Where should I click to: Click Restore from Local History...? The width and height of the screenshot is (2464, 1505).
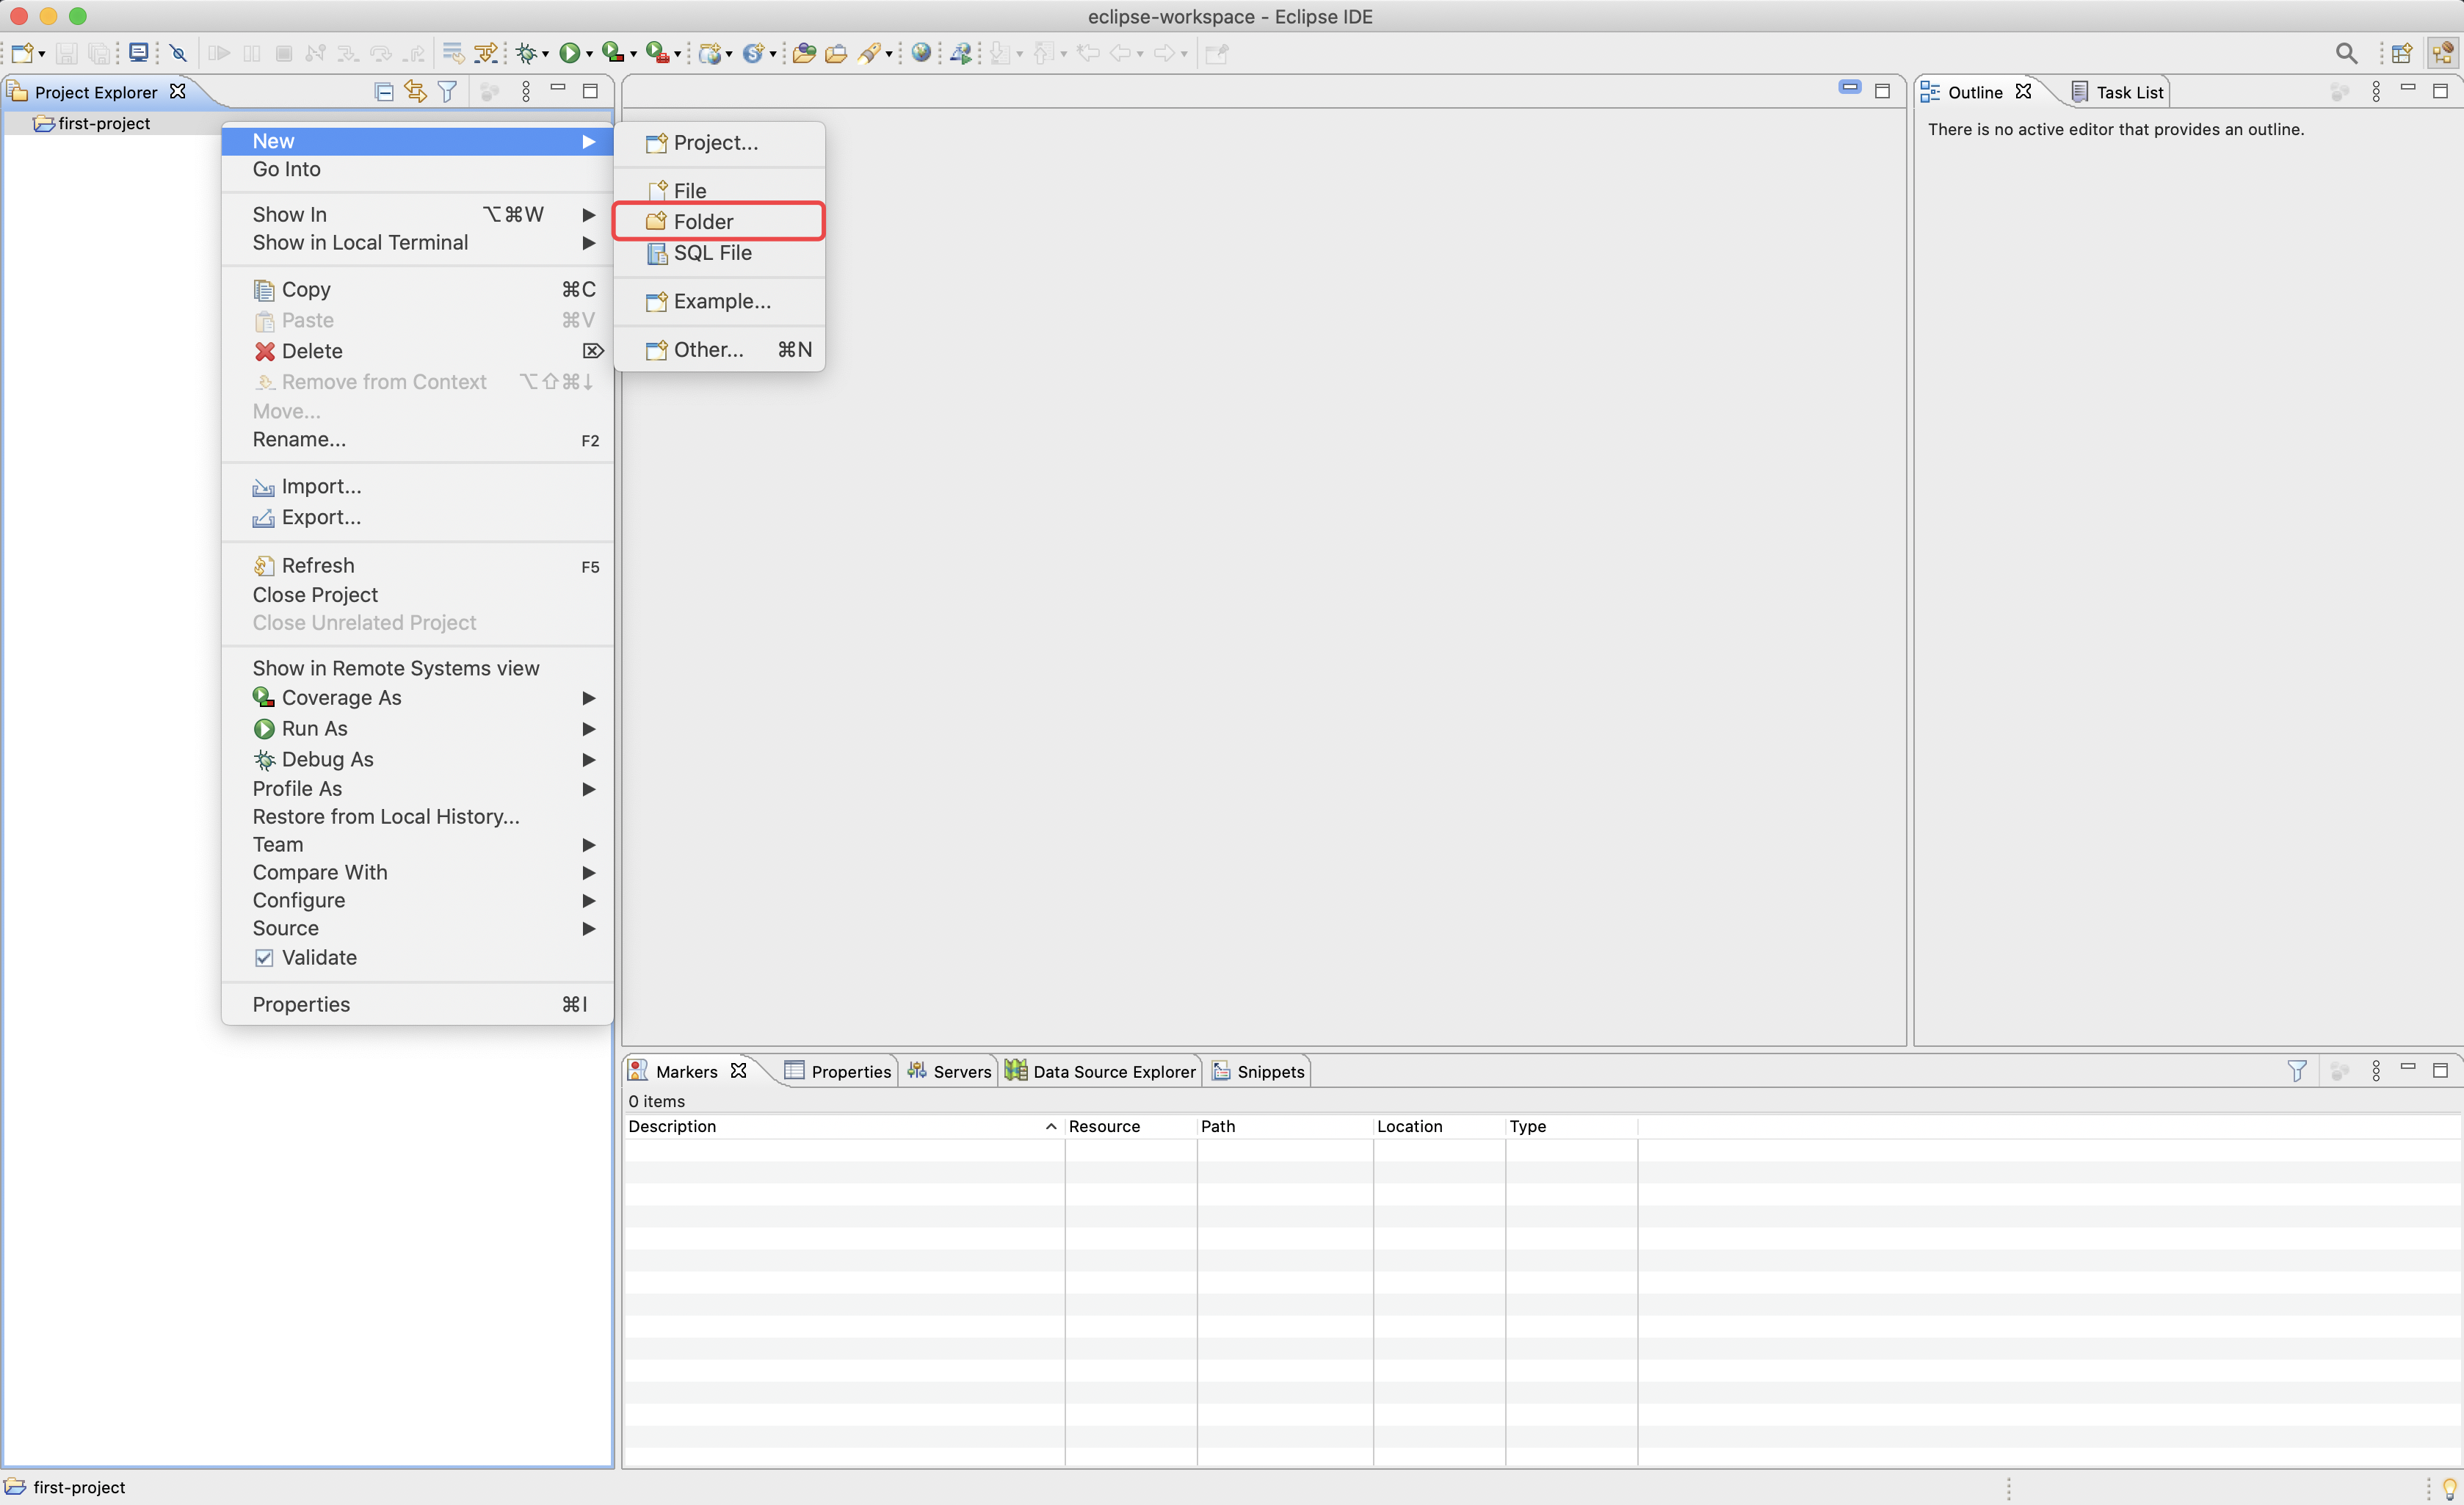coord(417,816)
